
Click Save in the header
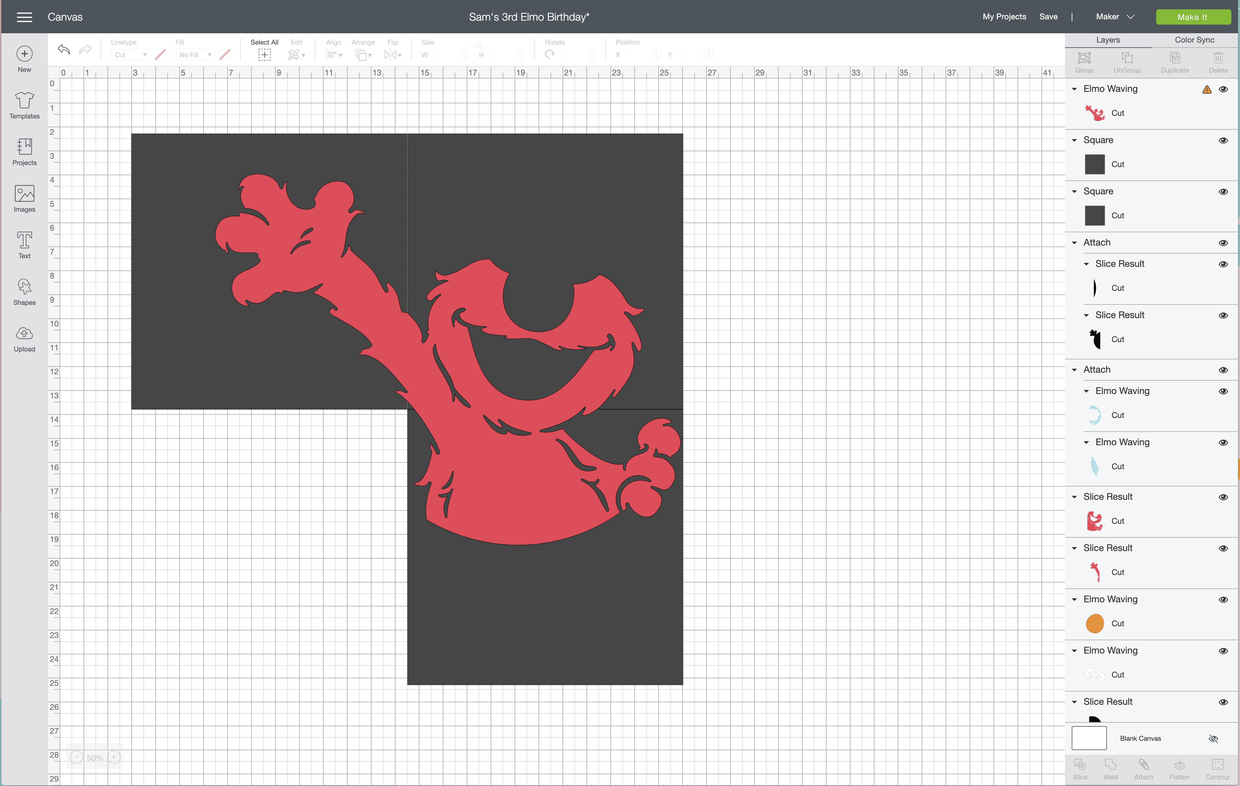tap(1048, 17)
